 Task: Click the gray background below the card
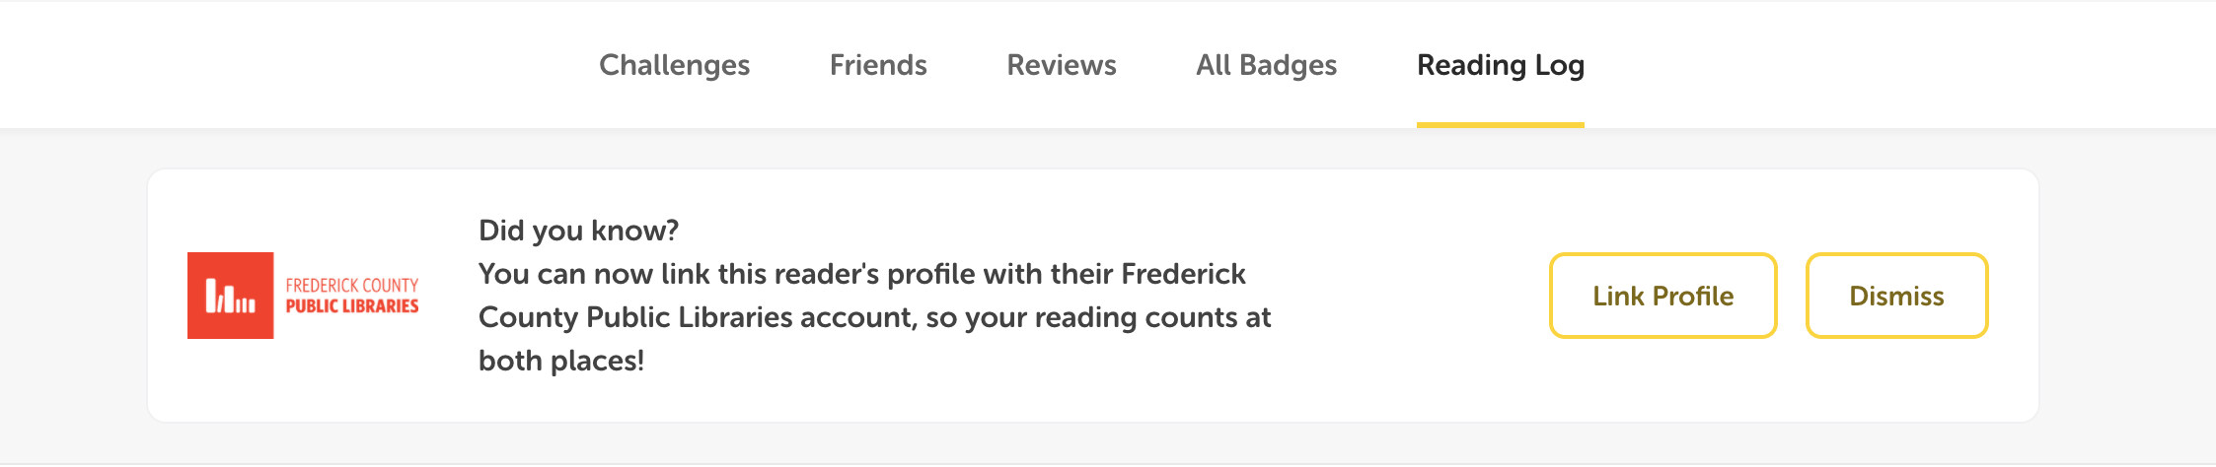pyautogui.click(x=1085, y=443)
